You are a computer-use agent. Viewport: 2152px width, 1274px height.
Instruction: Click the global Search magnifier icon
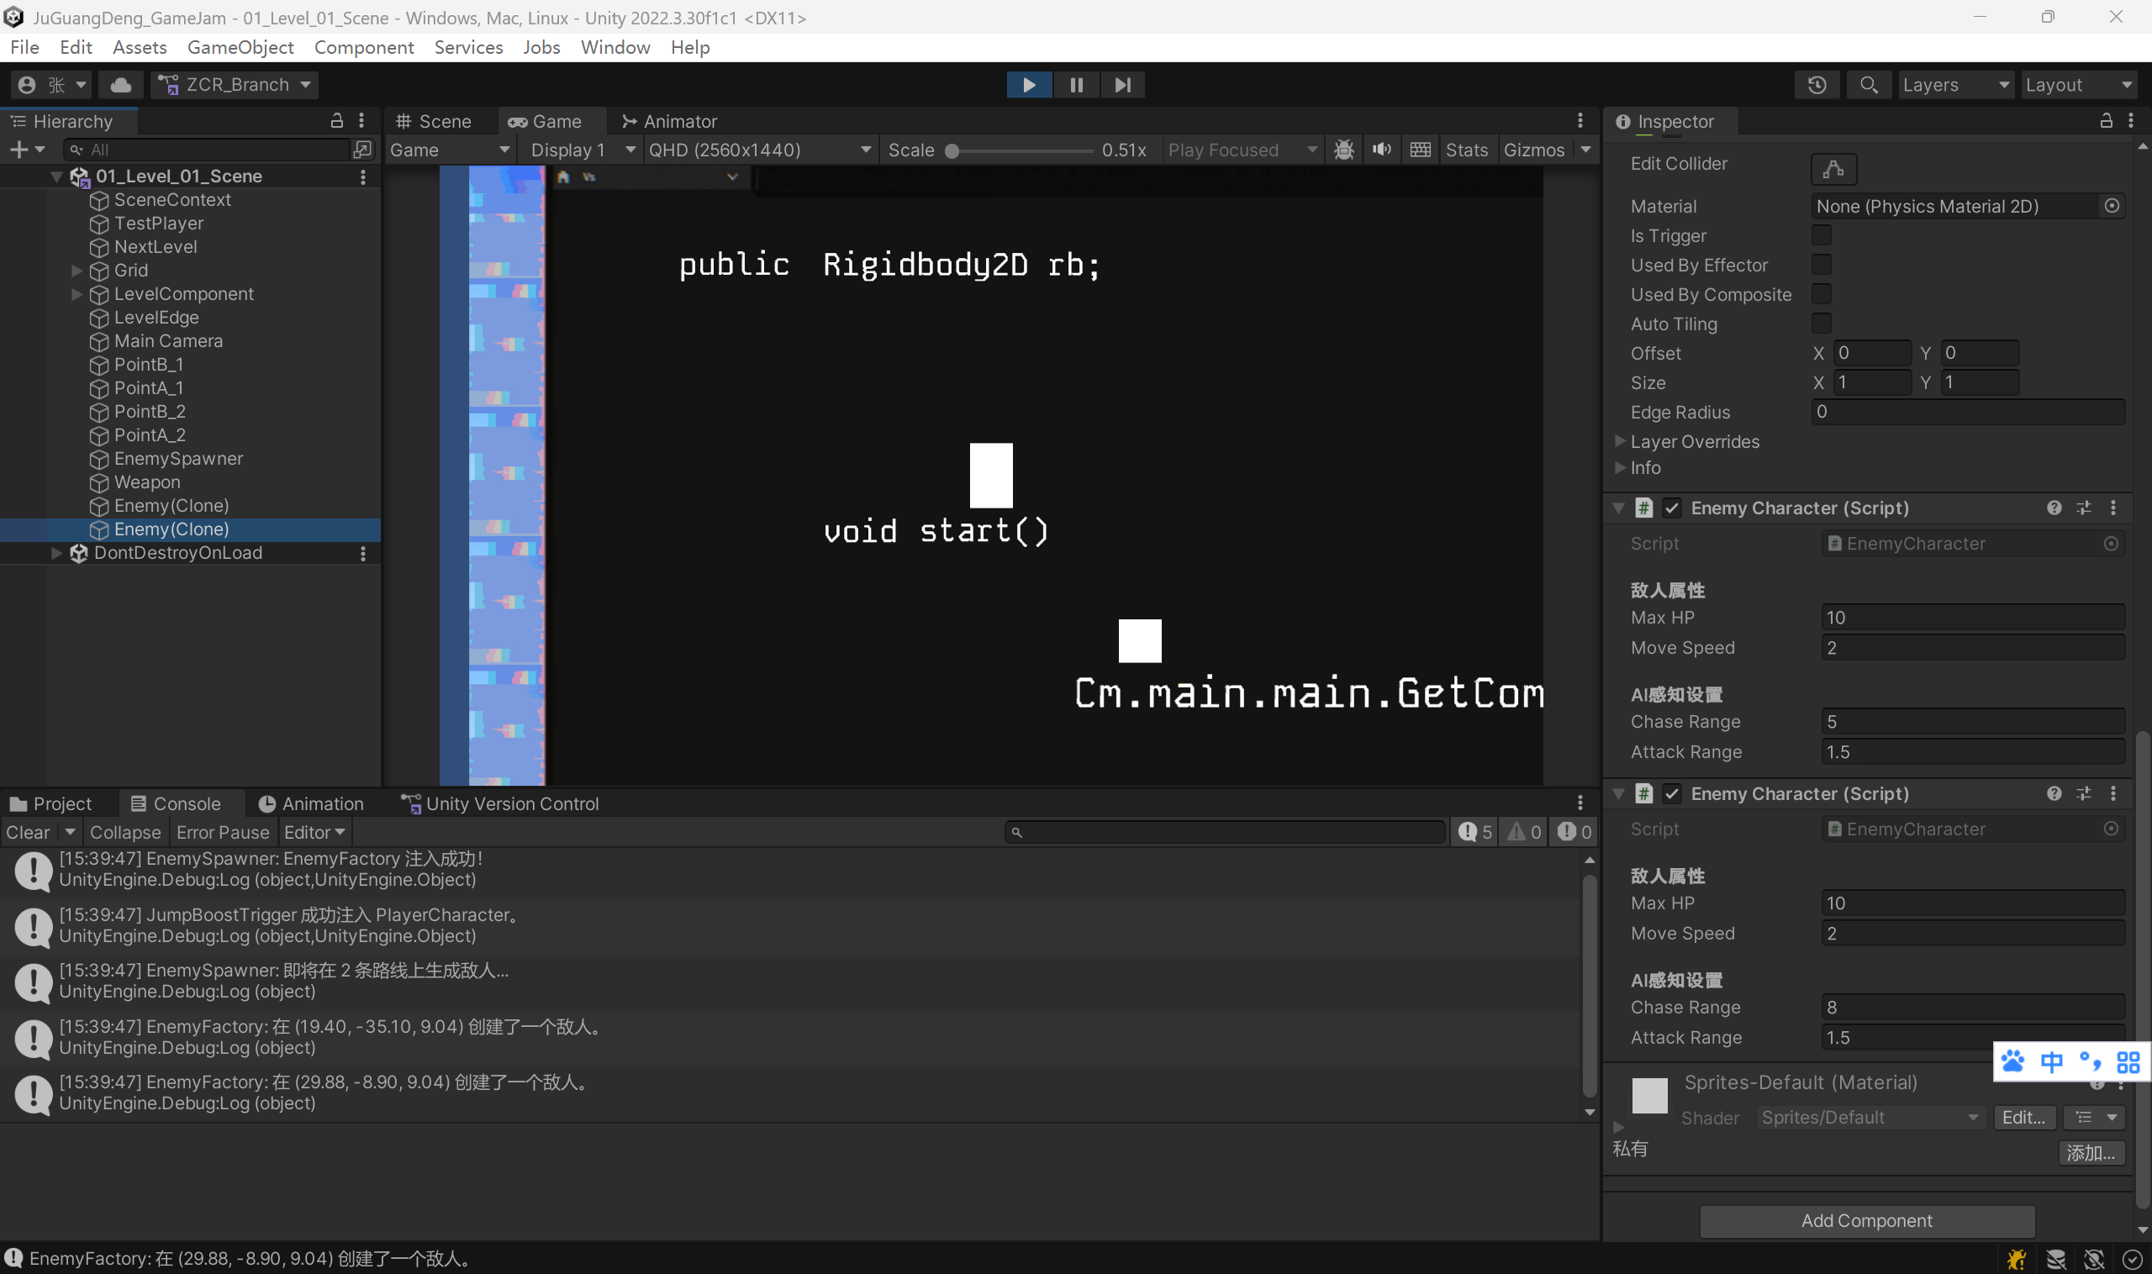pos(1868,85)
